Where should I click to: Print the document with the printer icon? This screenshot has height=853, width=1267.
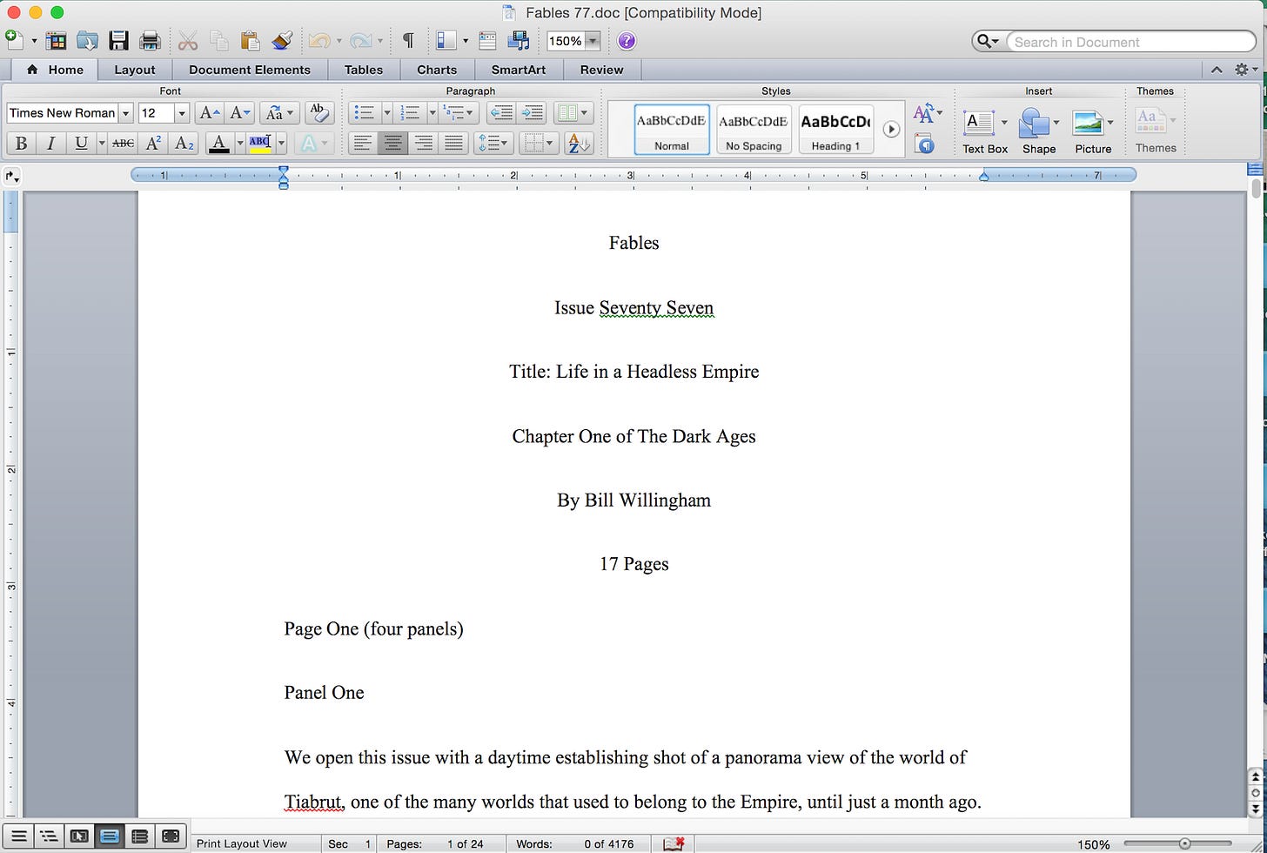tap(150, 40)
